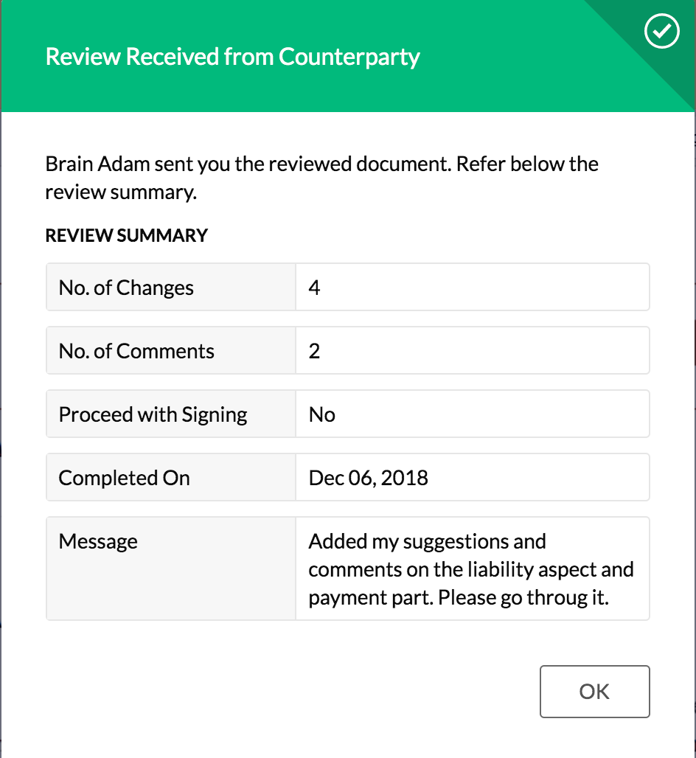The width and height of the screenshot is (696, 758).
Task: Click the OK button
Action: coord(594,692)
